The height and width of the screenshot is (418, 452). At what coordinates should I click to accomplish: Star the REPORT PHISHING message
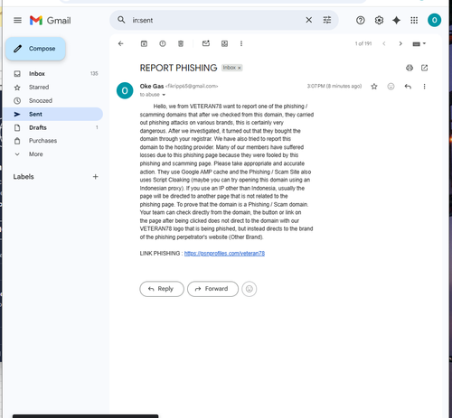[x=374, y=87]
